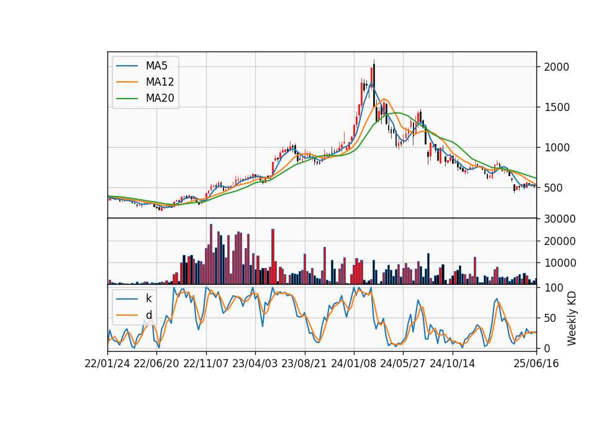Click the 2000 price axis label

(x=556, y=67)
